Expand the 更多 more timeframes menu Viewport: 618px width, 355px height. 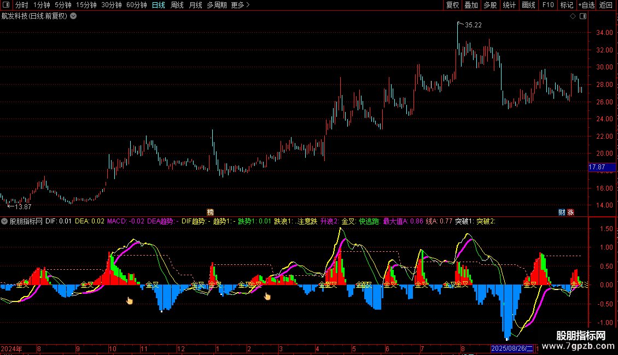(240, 5)
